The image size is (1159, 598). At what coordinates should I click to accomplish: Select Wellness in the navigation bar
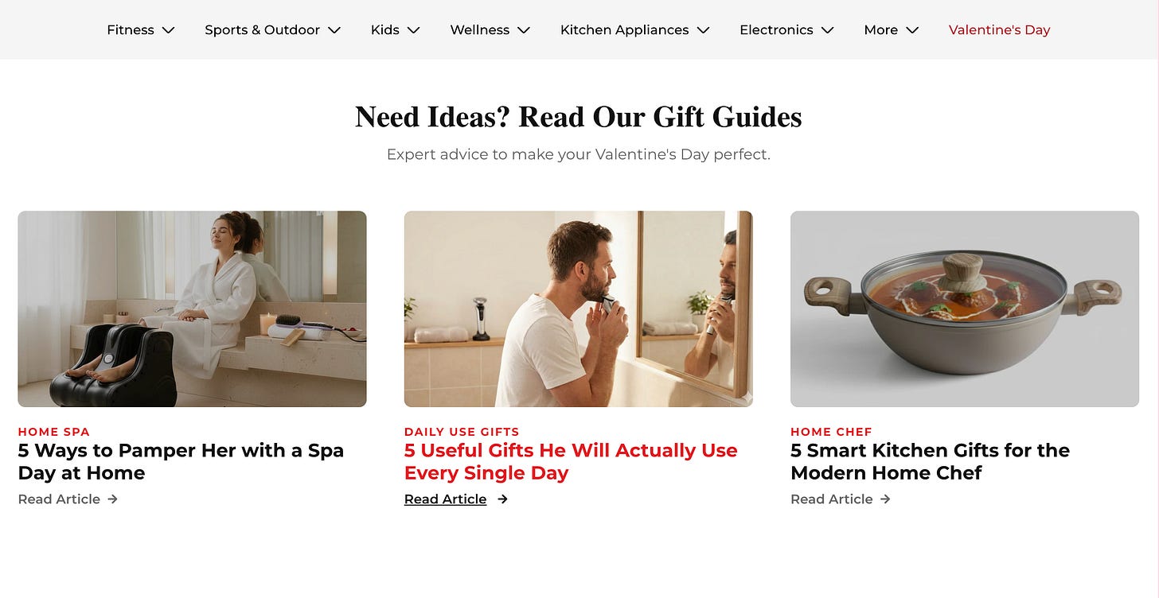tap(479, 30)
